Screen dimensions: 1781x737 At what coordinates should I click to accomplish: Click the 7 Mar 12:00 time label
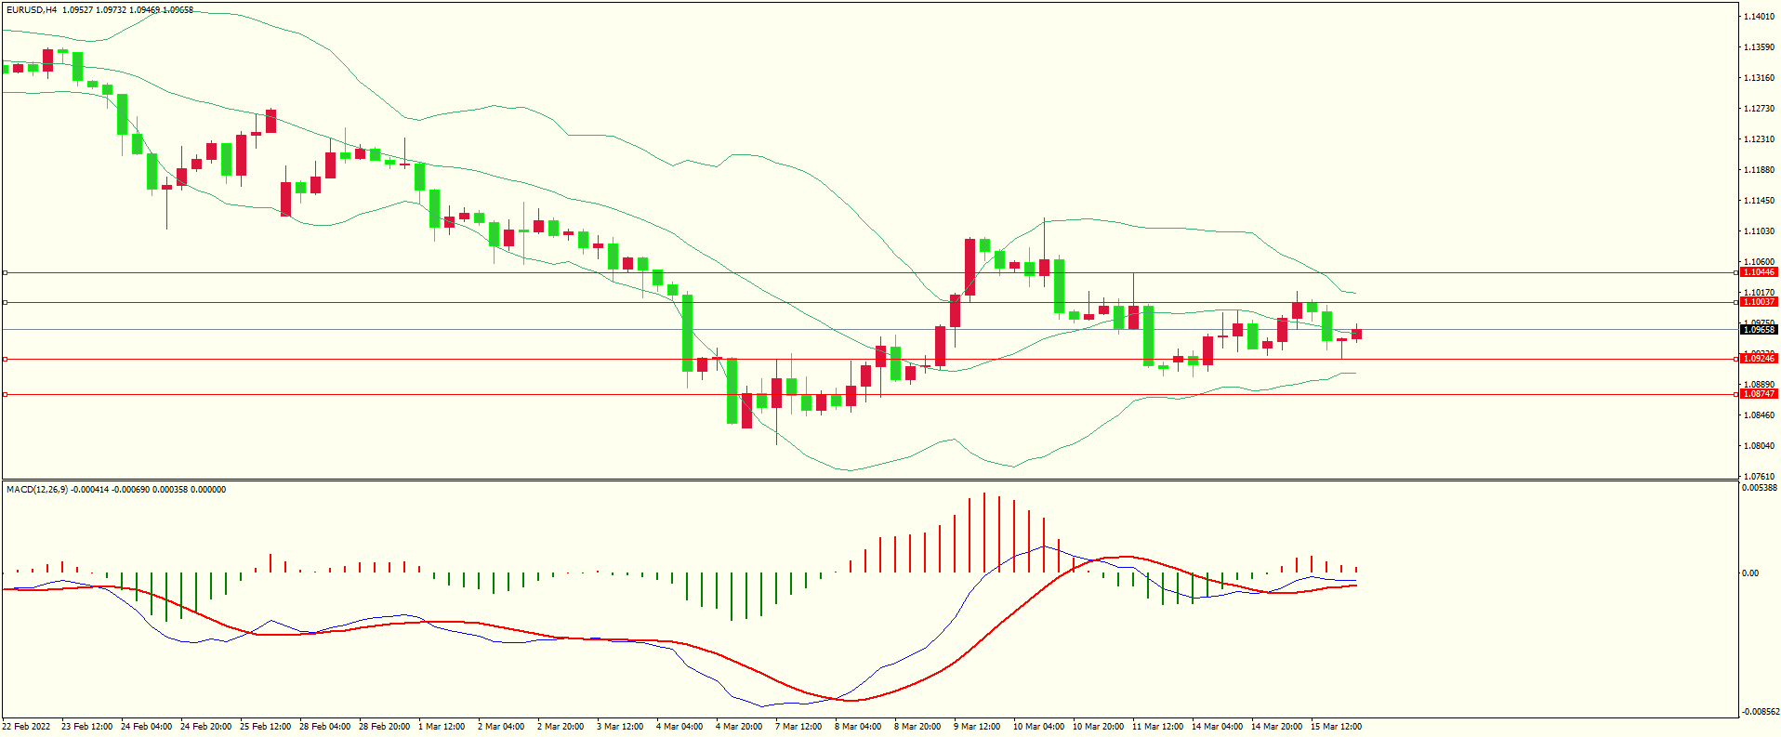798,727
